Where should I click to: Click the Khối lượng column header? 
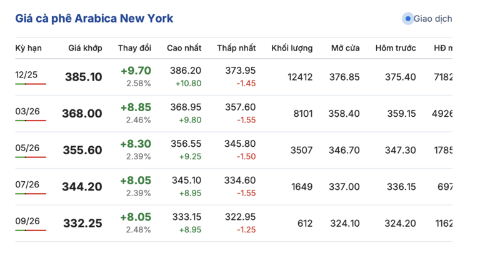pyautogui.click(x=292, y=48)
